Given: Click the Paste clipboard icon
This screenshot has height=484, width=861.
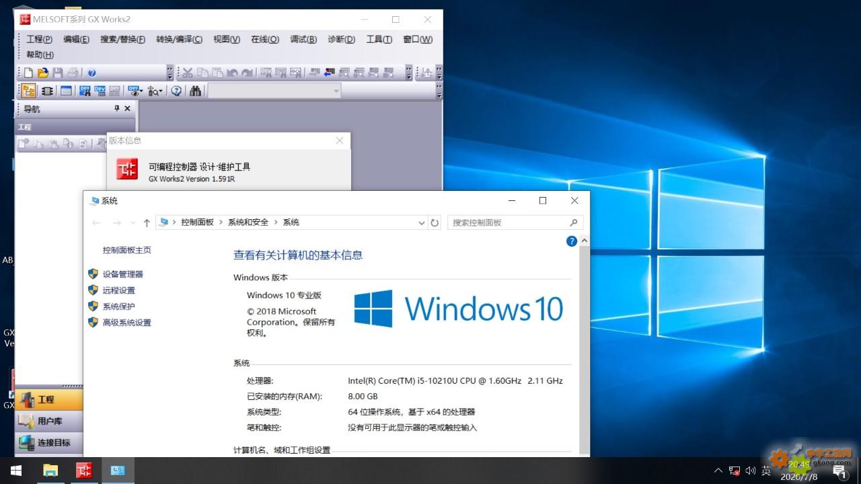Looking at the screenshot, I should pos(217,73).
